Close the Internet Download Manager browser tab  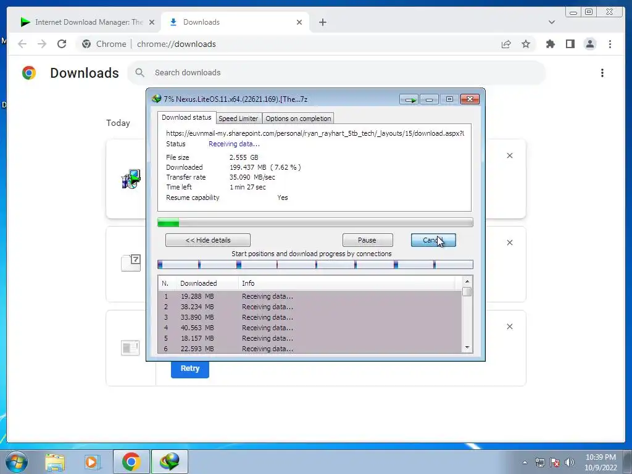[x=152, y=22]
